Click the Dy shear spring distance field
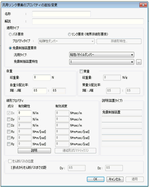 (77, 168)
